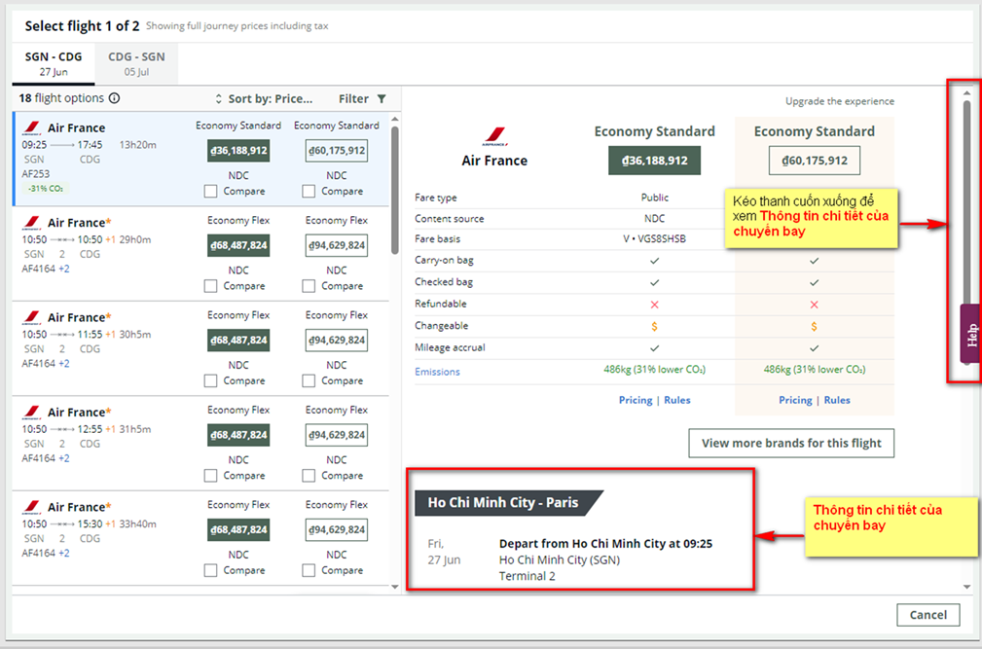Click Air France logo on 30h5m flight
Image resolution: width=982 pixels, height=649 pixels.
coord(32,318)
